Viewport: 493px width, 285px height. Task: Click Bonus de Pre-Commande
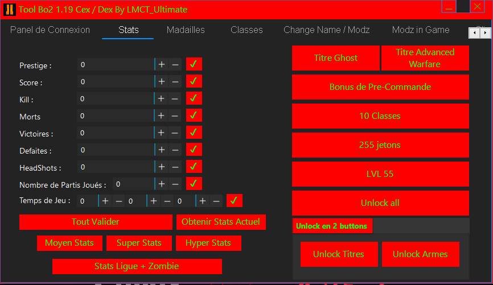pos(380,87)
